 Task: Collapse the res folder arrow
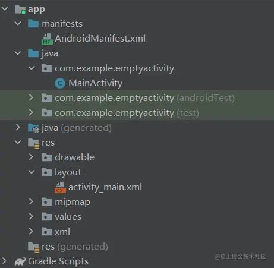(18, 142)
